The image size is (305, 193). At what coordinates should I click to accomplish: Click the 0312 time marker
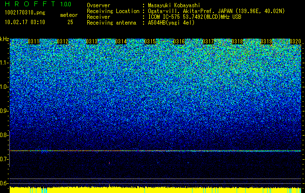63,41
